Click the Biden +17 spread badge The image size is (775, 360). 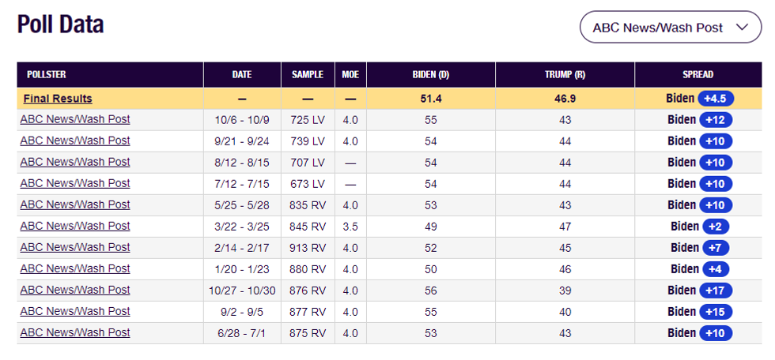(716, 290)
